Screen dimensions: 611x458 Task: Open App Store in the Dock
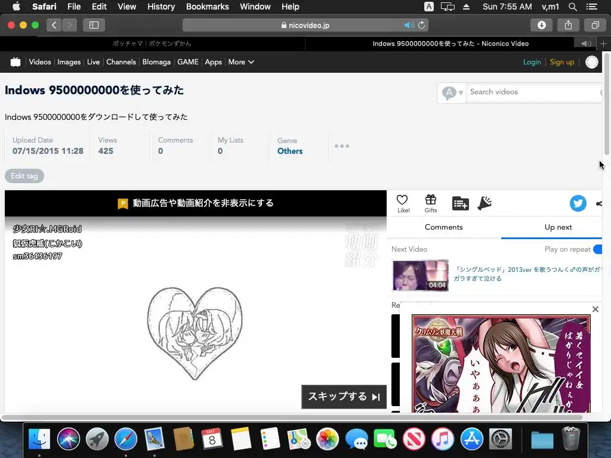click(x=471, y=439)
